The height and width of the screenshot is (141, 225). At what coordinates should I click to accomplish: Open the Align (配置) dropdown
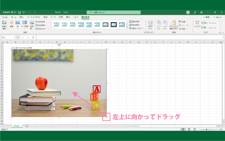pyautogui.click(x=183, y=22)
